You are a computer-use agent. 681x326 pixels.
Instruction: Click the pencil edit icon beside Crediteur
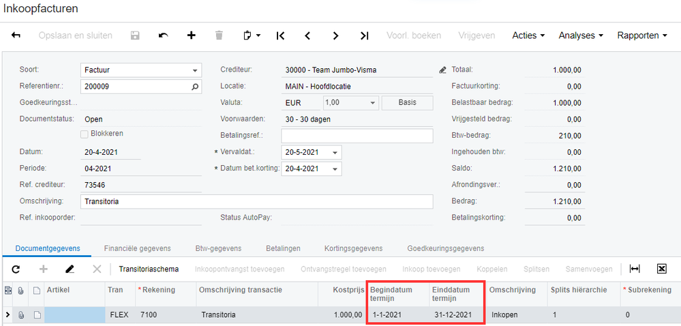point(442,70)
